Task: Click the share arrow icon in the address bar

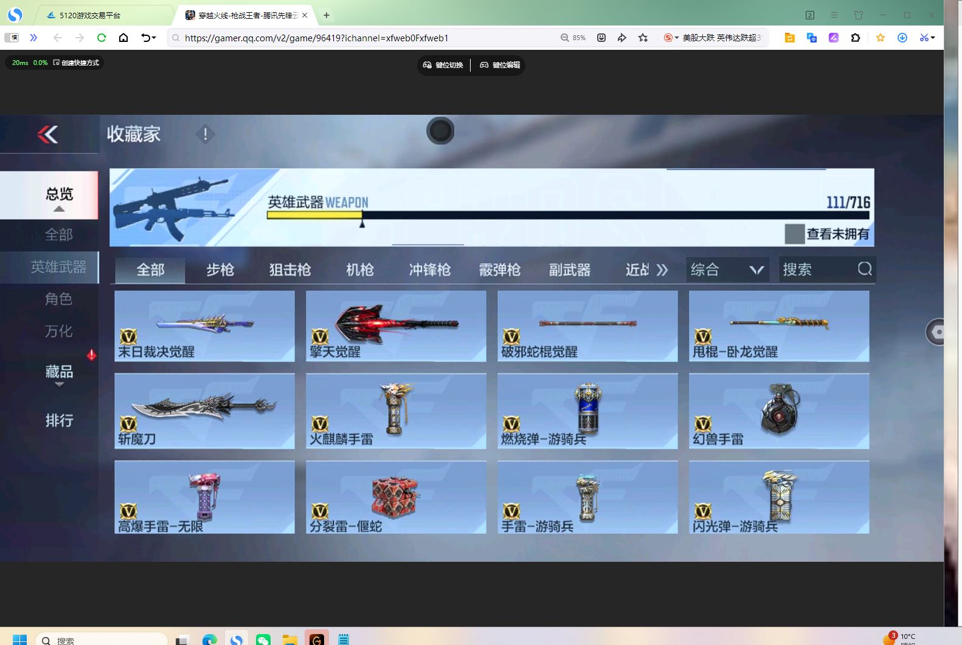Action: [621, 38]
